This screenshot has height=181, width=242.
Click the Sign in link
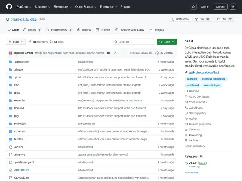[x=205, y=7]
